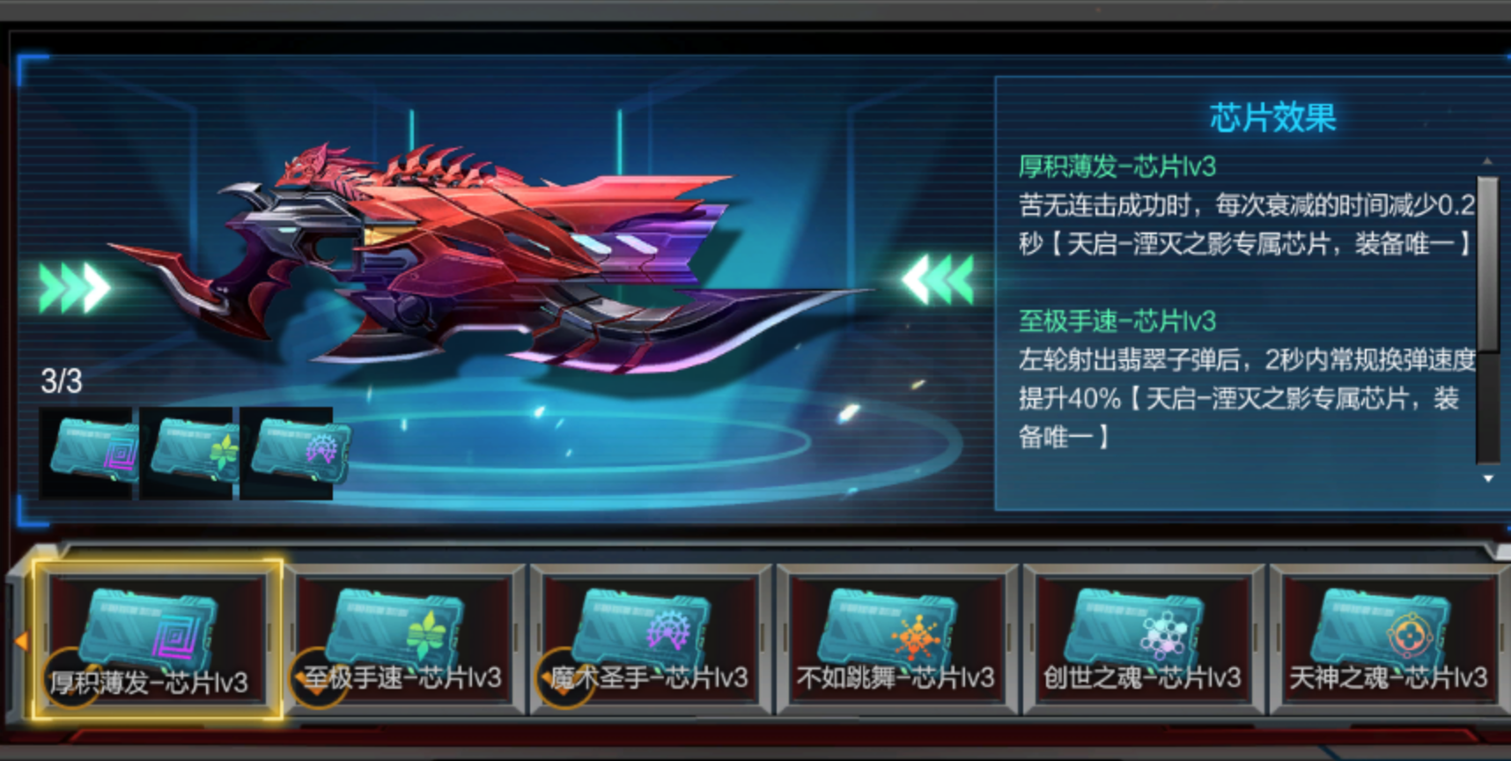1511x761 pixels.
Task: Click the 厚积薄发-芯片lv3 effect heading
Action: tap(1117, 166)
